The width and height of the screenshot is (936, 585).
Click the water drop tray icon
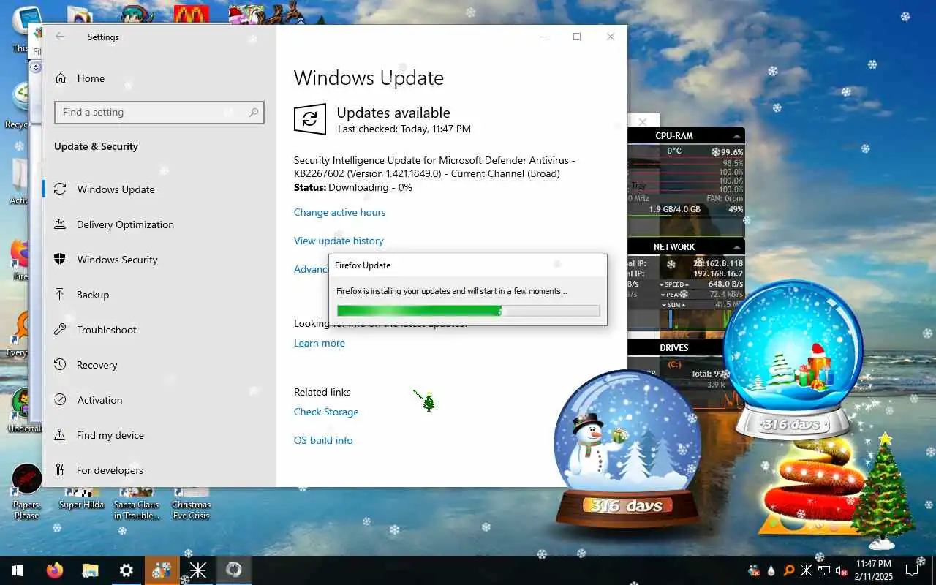771,570
